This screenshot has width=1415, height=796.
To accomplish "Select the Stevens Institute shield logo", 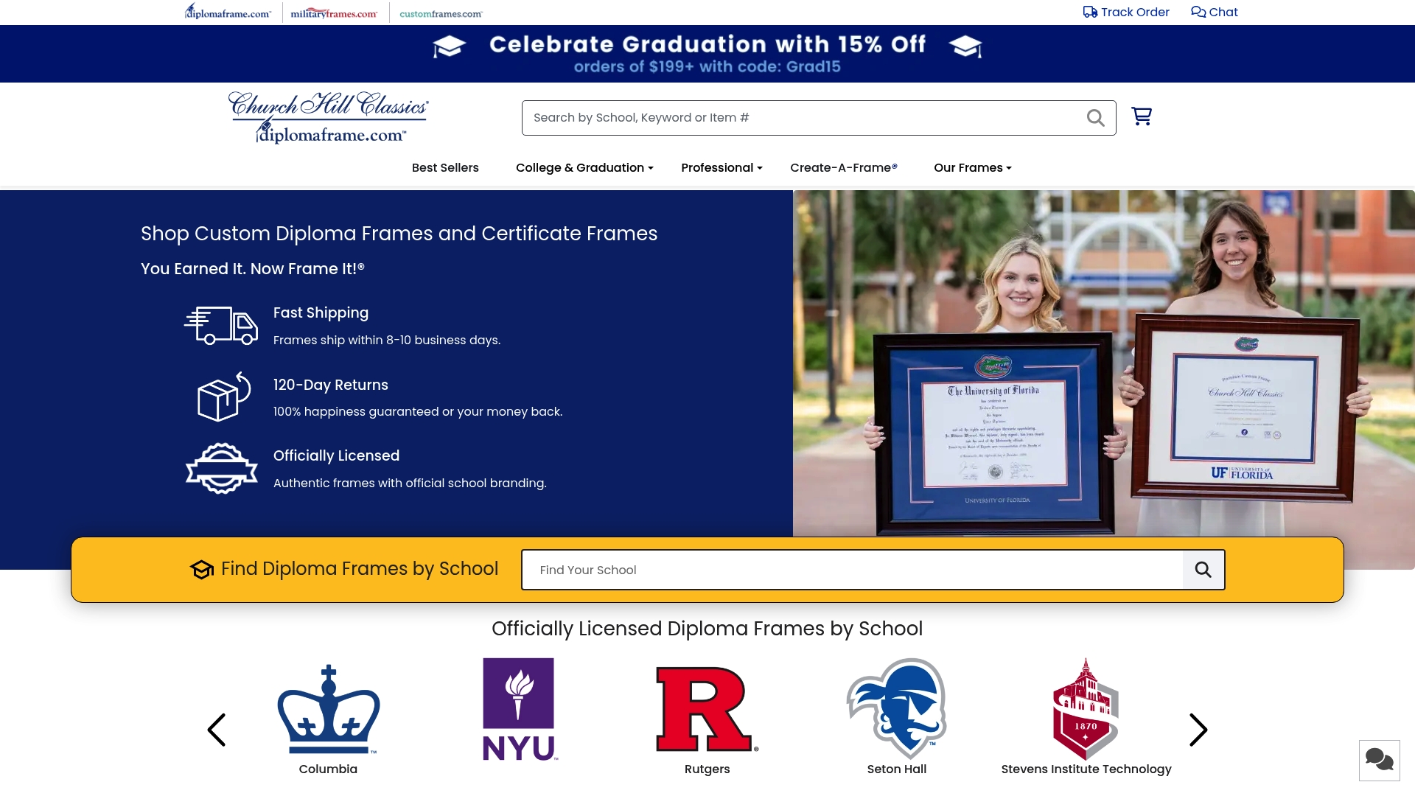I will [x=1086, y=709].
